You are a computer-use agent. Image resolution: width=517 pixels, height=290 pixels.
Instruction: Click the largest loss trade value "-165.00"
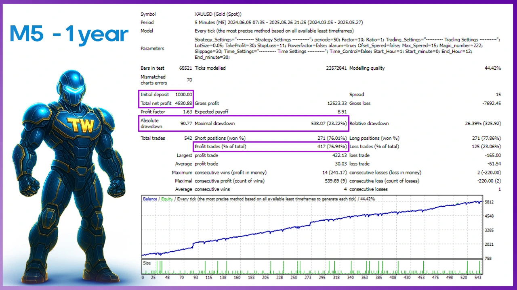click(493, 155)
